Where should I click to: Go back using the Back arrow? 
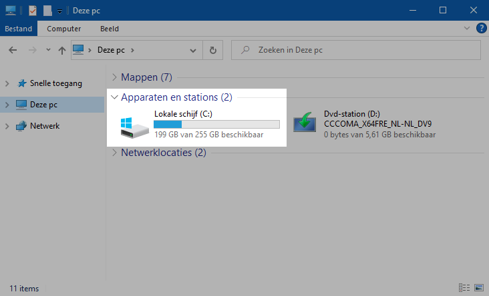[x=13, y=50]
